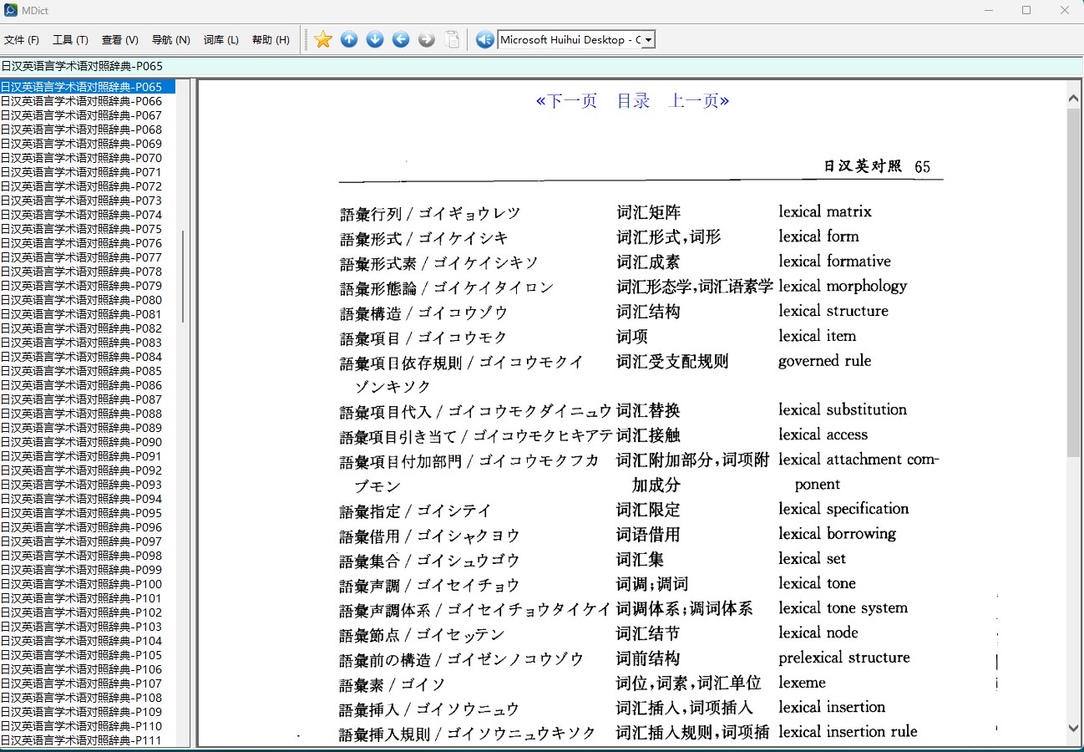1084x752 pixels.
Task: Select entry 日汉英语言学术语对照辞典-P104
Action: tap(87, 641)
